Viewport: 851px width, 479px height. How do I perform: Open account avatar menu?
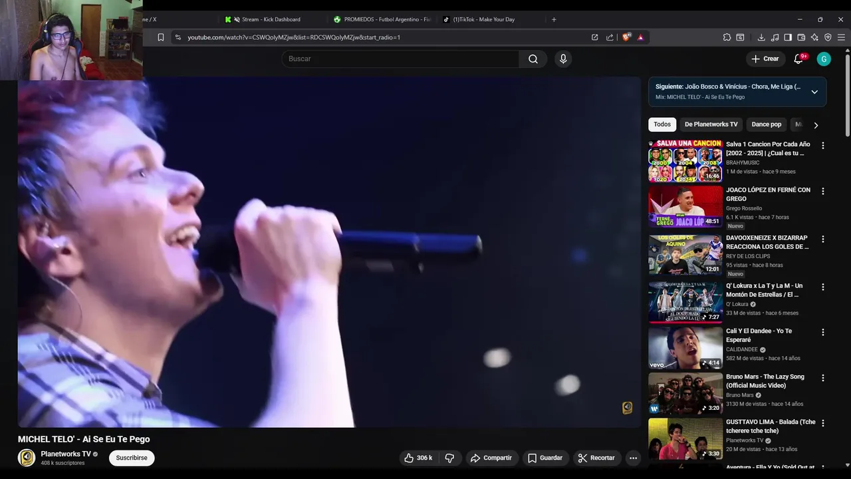tap(824, 59)
